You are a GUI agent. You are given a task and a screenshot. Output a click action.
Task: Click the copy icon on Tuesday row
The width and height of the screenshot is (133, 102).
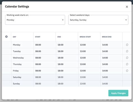tap(127, 51)
